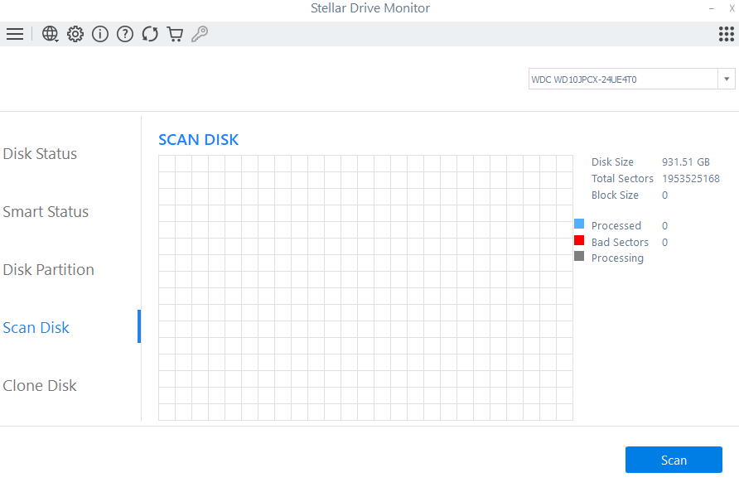
Task: Switch to the Smart Status tab
Action: point(46,211)
